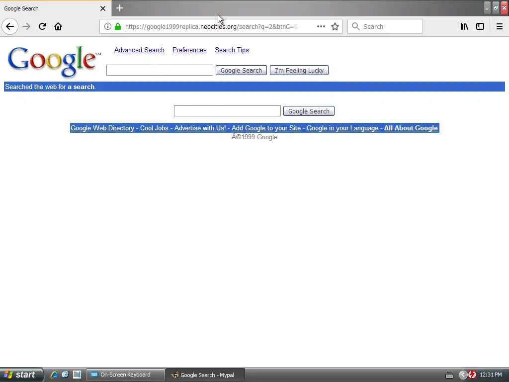Click the taskbar clock showing 12:31 PM
The image size is (509, 382).
point(491,375)
